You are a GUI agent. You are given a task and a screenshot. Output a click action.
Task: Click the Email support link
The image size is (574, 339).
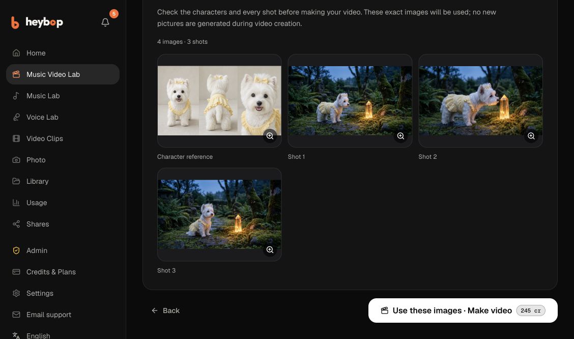pyautogui.click(x=63, y=315)
